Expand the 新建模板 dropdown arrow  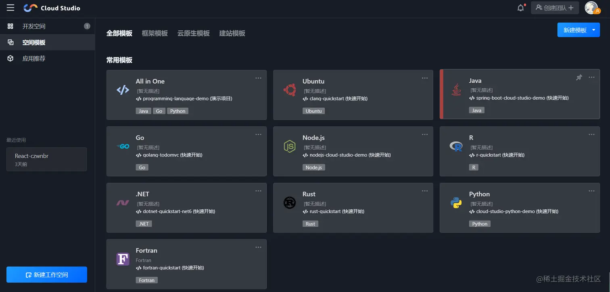point(593,30)
